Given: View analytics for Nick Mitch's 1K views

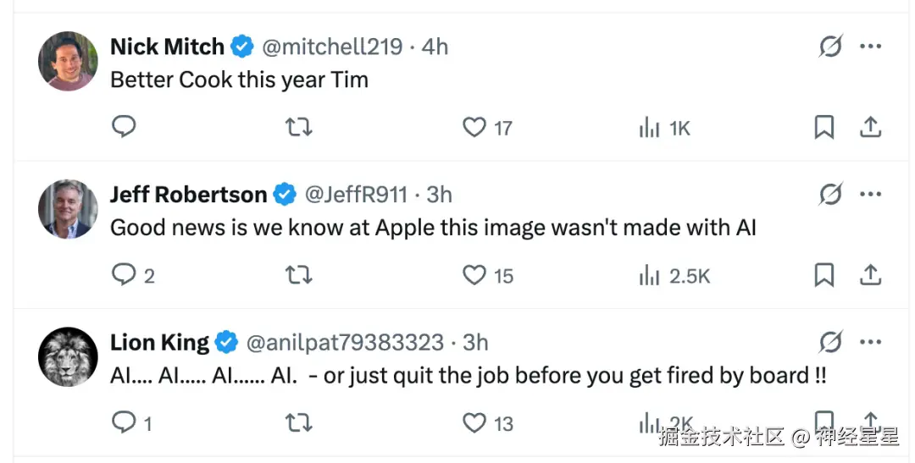Looking at the screenshot, I should point(650,128).
